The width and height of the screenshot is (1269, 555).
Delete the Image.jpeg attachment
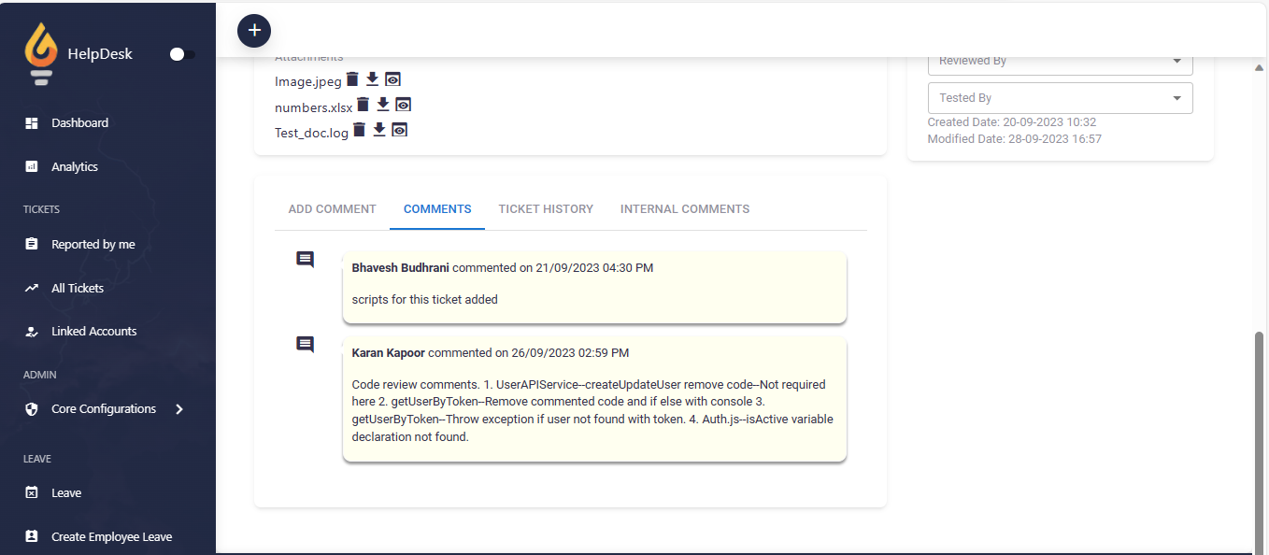[x=352, y=79]
